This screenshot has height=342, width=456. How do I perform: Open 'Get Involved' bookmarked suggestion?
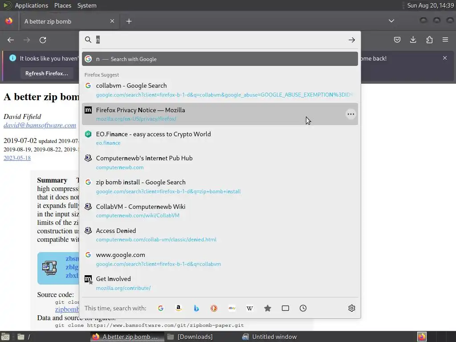[x=220, y=283]
